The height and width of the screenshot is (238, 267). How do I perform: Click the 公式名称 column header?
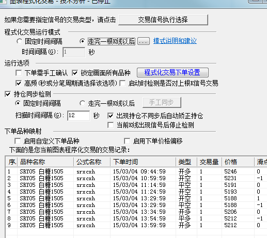(92, 162)
